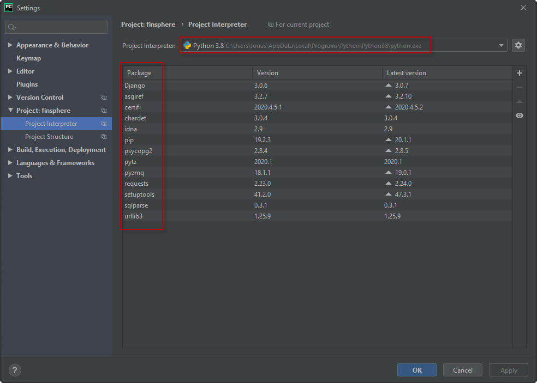The height and width of the screenshot is (383, 537).
Task: Click the upgrade package arrow icon
Action: [519, 101]
